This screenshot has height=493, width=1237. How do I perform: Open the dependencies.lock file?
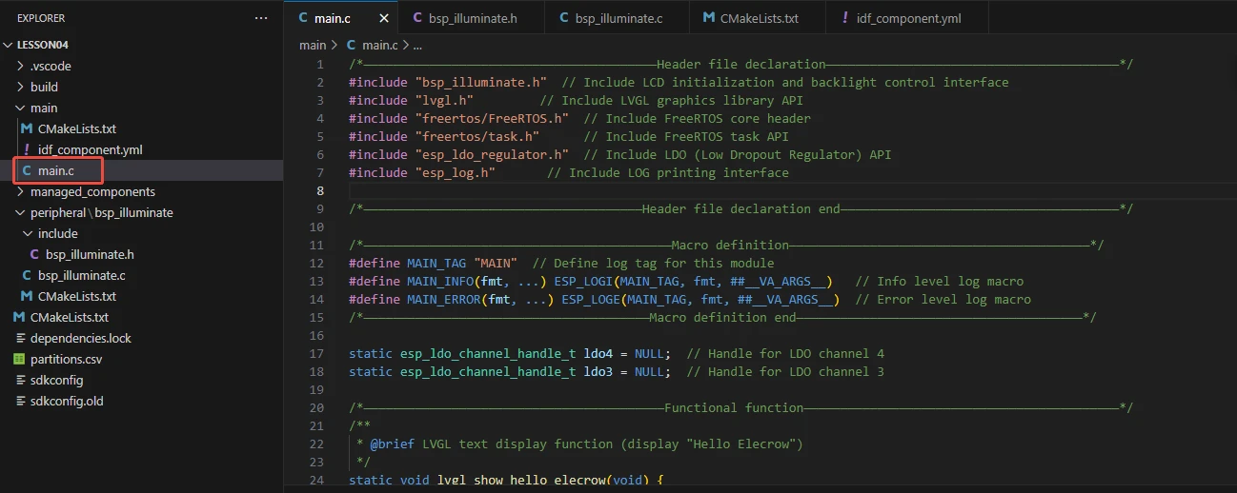pos(80,338)
